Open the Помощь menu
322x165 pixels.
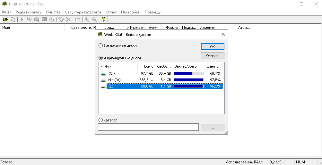click(x=152, y=12)
